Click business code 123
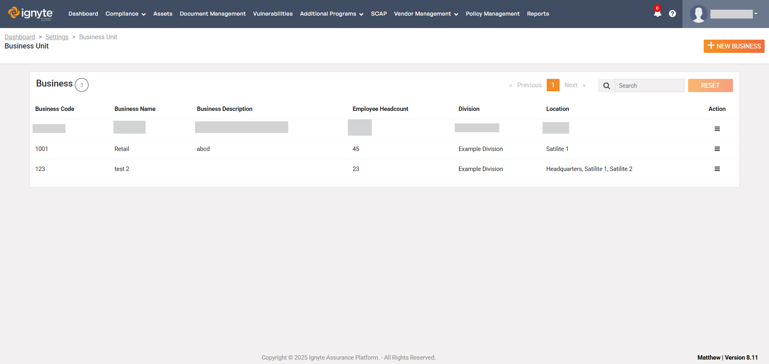 pos(40,169)
